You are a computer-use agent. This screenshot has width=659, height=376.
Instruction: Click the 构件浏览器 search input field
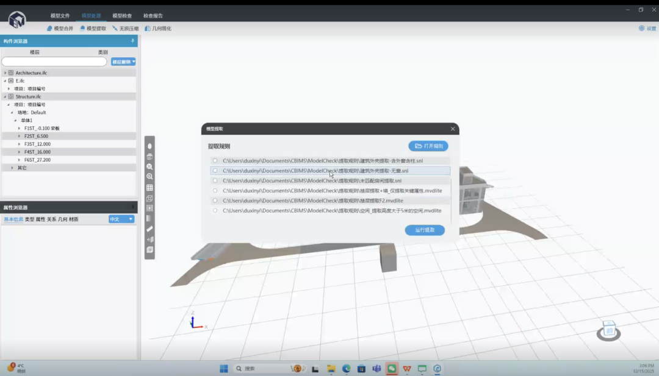pyautogui.click(x=54, y=62)
